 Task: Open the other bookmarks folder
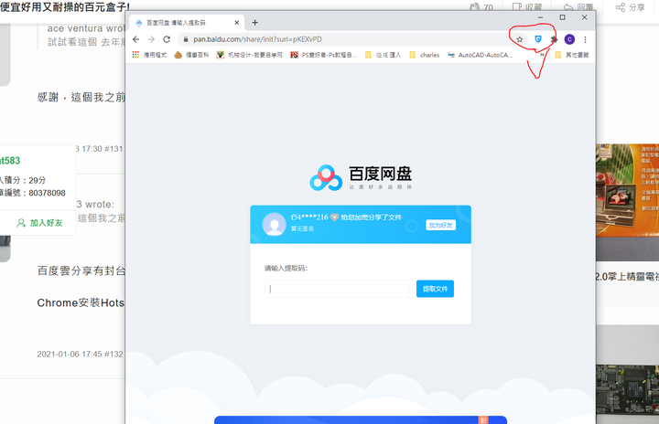[571, 55]
